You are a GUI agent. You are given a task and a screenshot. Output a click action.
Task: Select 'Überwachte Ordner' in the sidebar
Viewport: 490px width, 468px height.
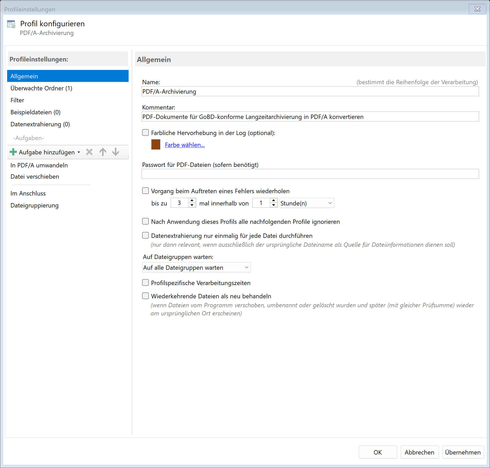(x=41, y=88)
